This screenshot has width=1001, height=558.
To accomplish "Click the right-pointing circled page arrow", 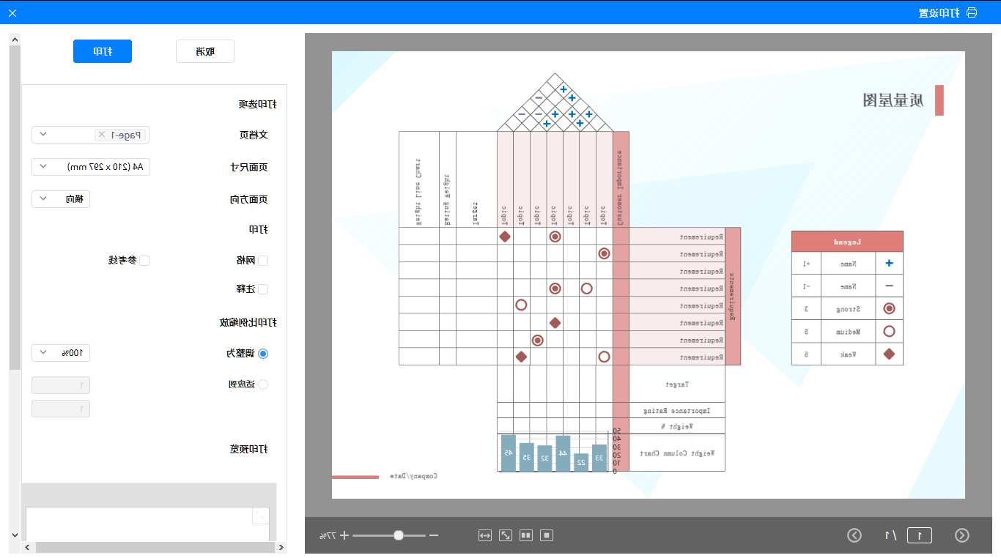I will click(962, 535).
